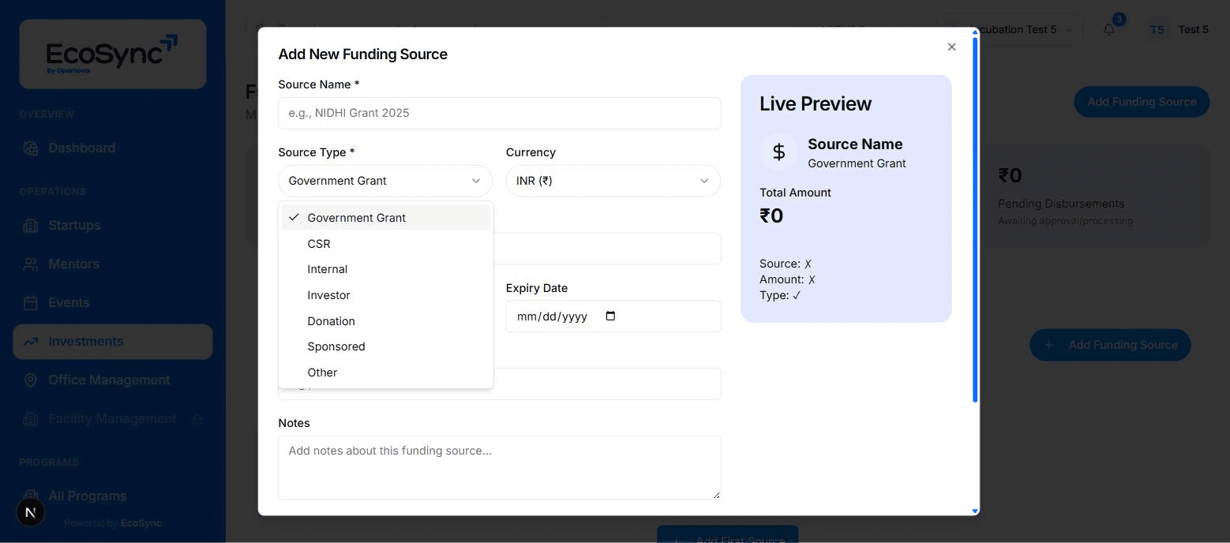Pick Donation from the list
Image resolution: width=1230 pixels, height=543 pixels.
pos(385,321)
